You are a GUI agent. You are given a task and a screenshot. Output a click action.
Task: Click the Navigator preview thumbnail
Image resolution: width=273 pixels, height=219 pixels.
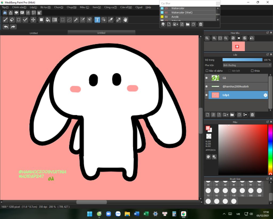pyautogui.click(x=238, y=46)
